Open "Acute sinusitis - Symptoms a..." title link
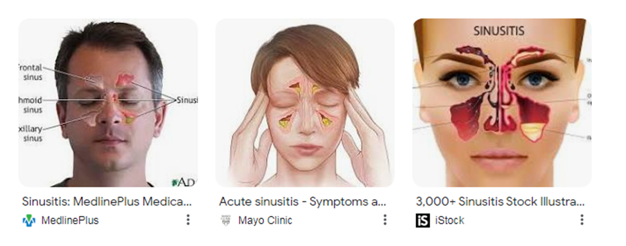The height and width of the screenshot is (246, 626). click(x=302, y=201)
